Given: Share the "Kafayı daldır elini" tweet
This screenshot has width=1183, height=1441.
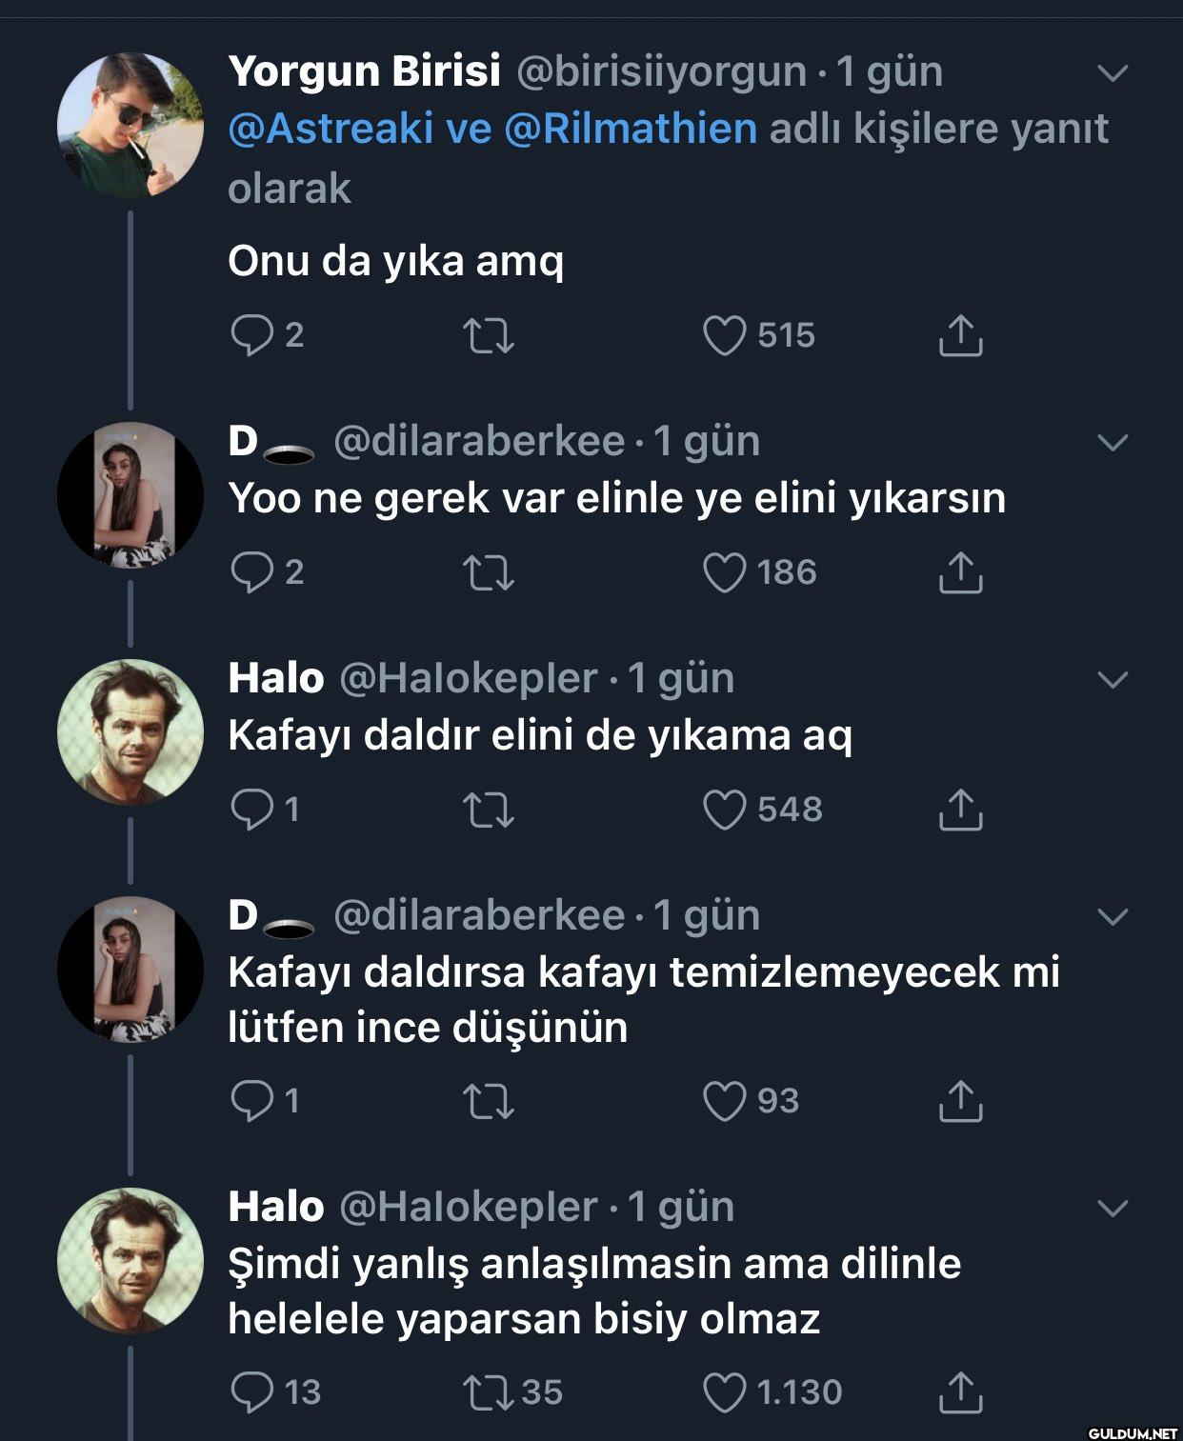Looking at the screenshot, I should (960, 810).
